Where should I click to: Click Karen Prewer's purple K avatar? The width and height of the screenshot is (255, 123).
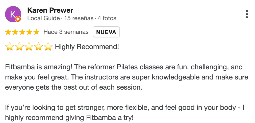pos(13,14)
